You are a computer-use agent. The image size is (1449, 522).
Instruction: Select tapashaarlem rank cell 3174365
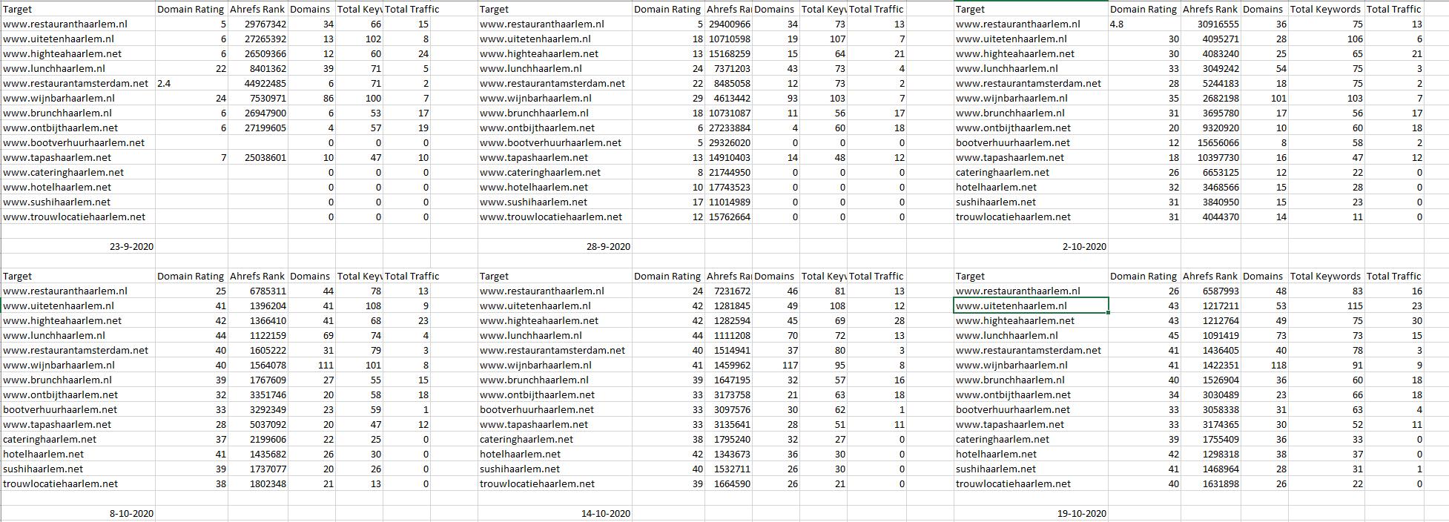(x=1211, y=424)
